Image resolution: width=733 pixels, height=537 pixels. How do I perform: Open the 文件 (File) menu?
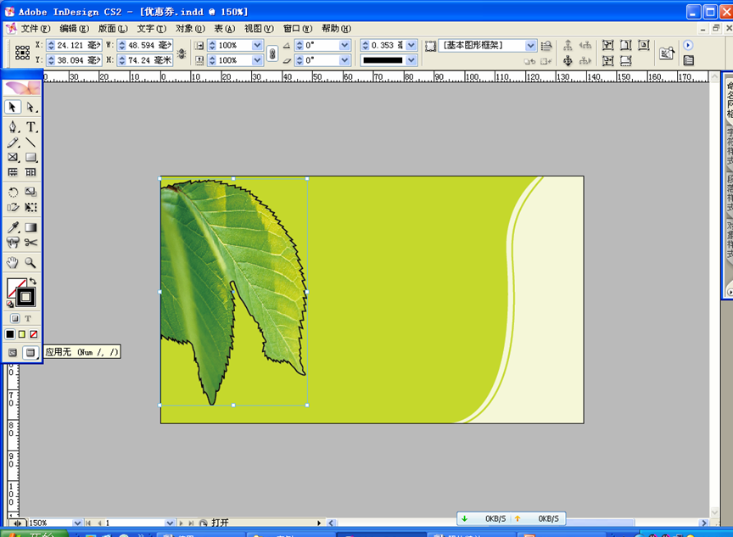[x=35, y=28]
